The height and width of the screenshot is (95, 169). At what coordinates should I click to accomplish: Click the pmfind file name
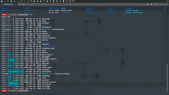45,53
